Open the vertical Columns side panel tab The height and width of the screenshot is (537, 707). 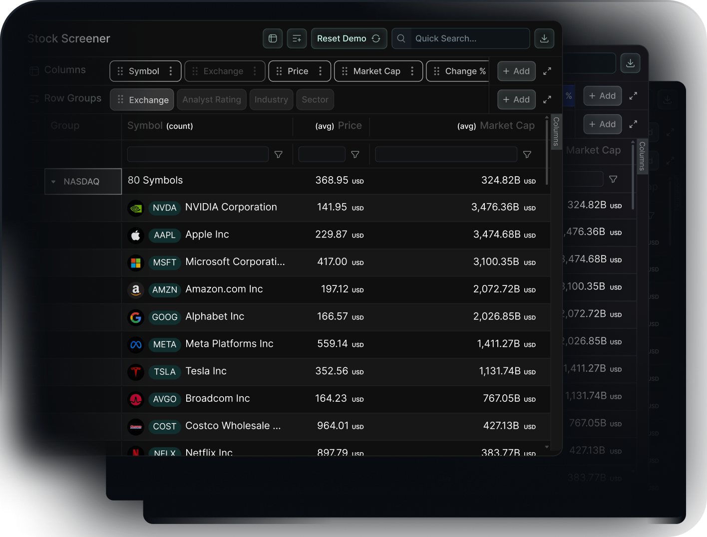[x=556, y=131]
